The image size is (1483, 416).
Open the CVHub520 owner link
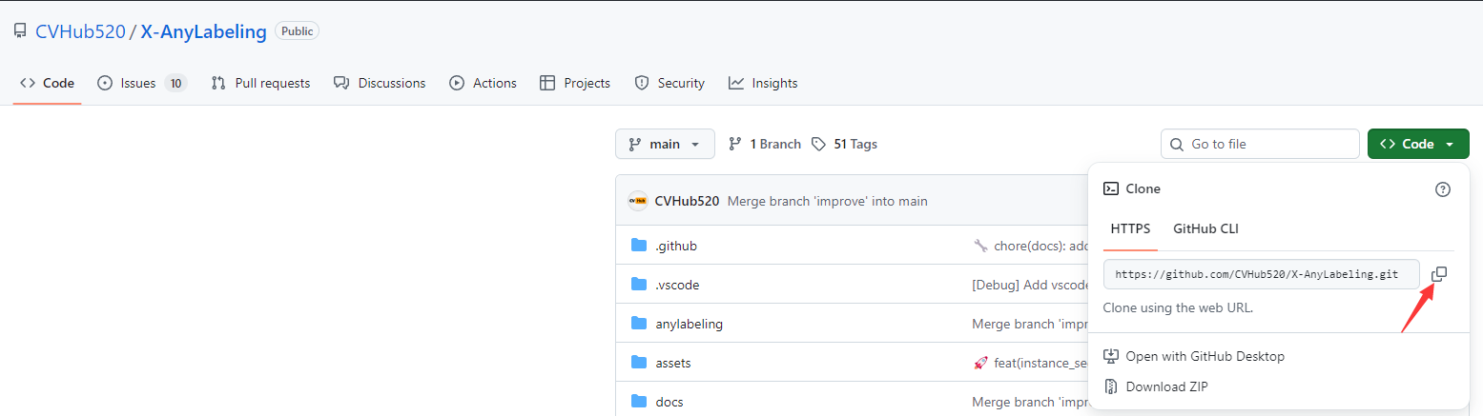pos(80,31)
